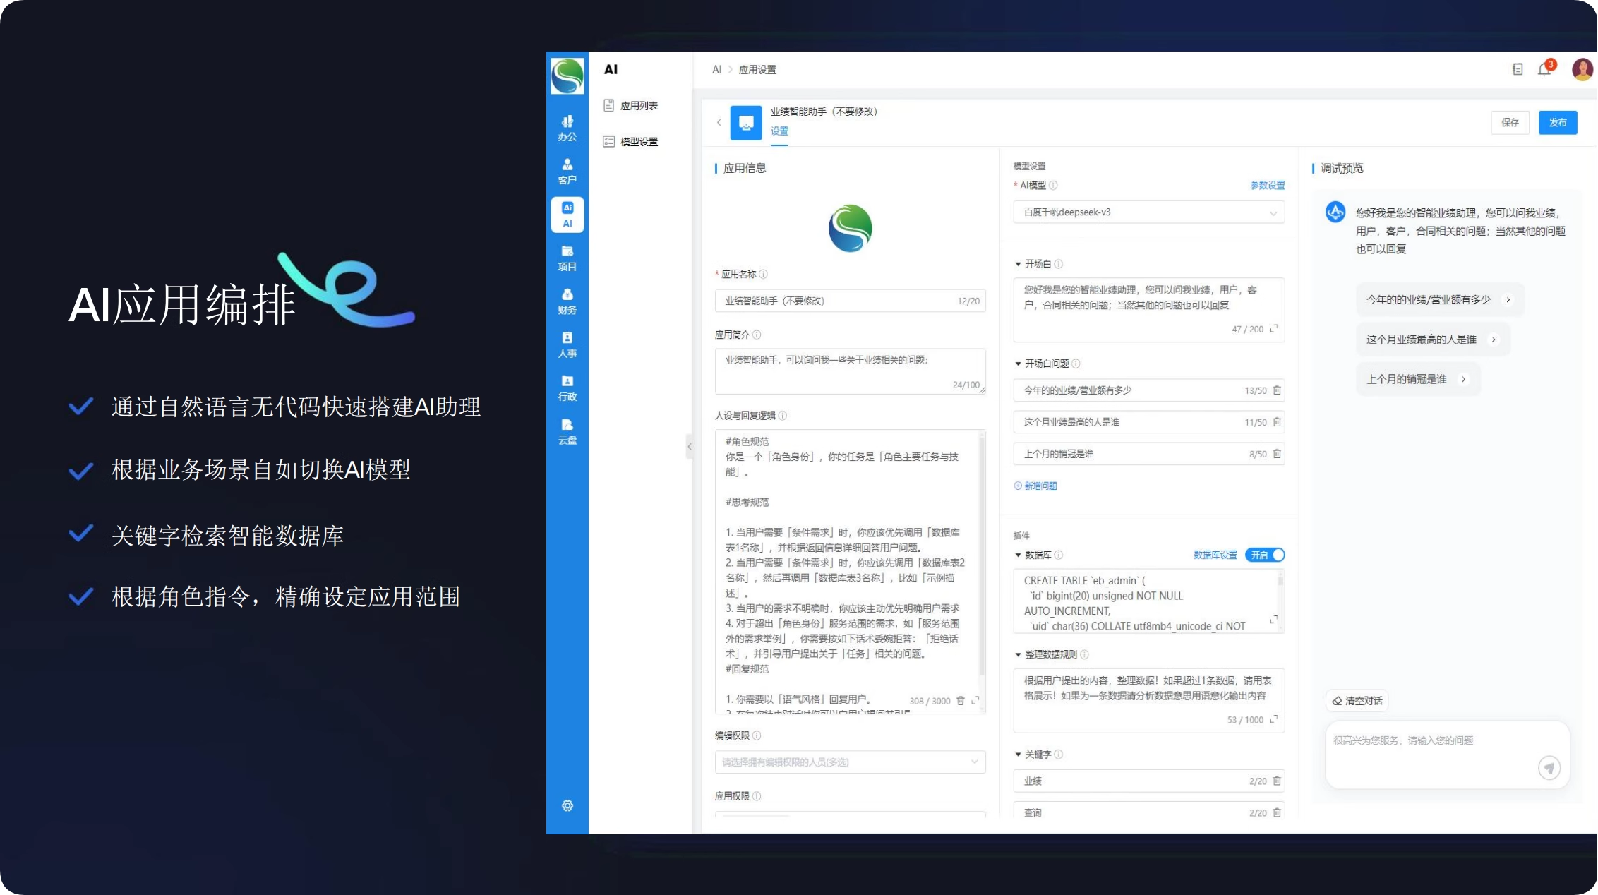This screenshot has height=895, width=1598.
Task: Delete the 上个月的销冠是谁 opening question
Action: tap(1277, 454)
